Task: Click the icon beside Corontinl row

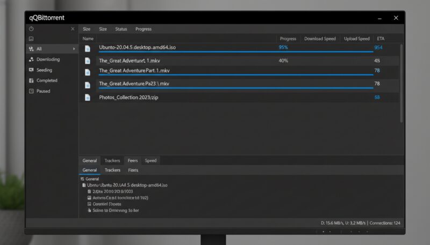Action: click(x=89, y=204)
